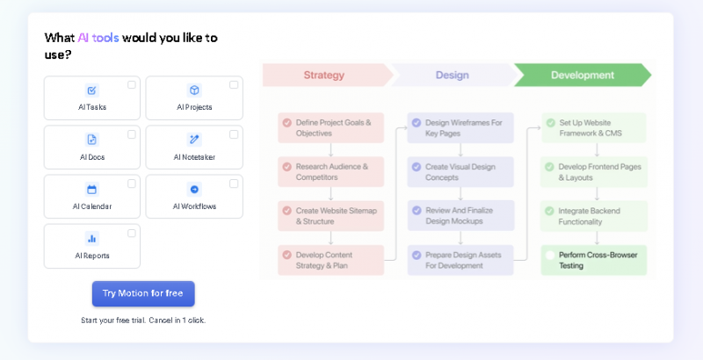Tick the AI Tasks checkbox

(x=132, y=85)
